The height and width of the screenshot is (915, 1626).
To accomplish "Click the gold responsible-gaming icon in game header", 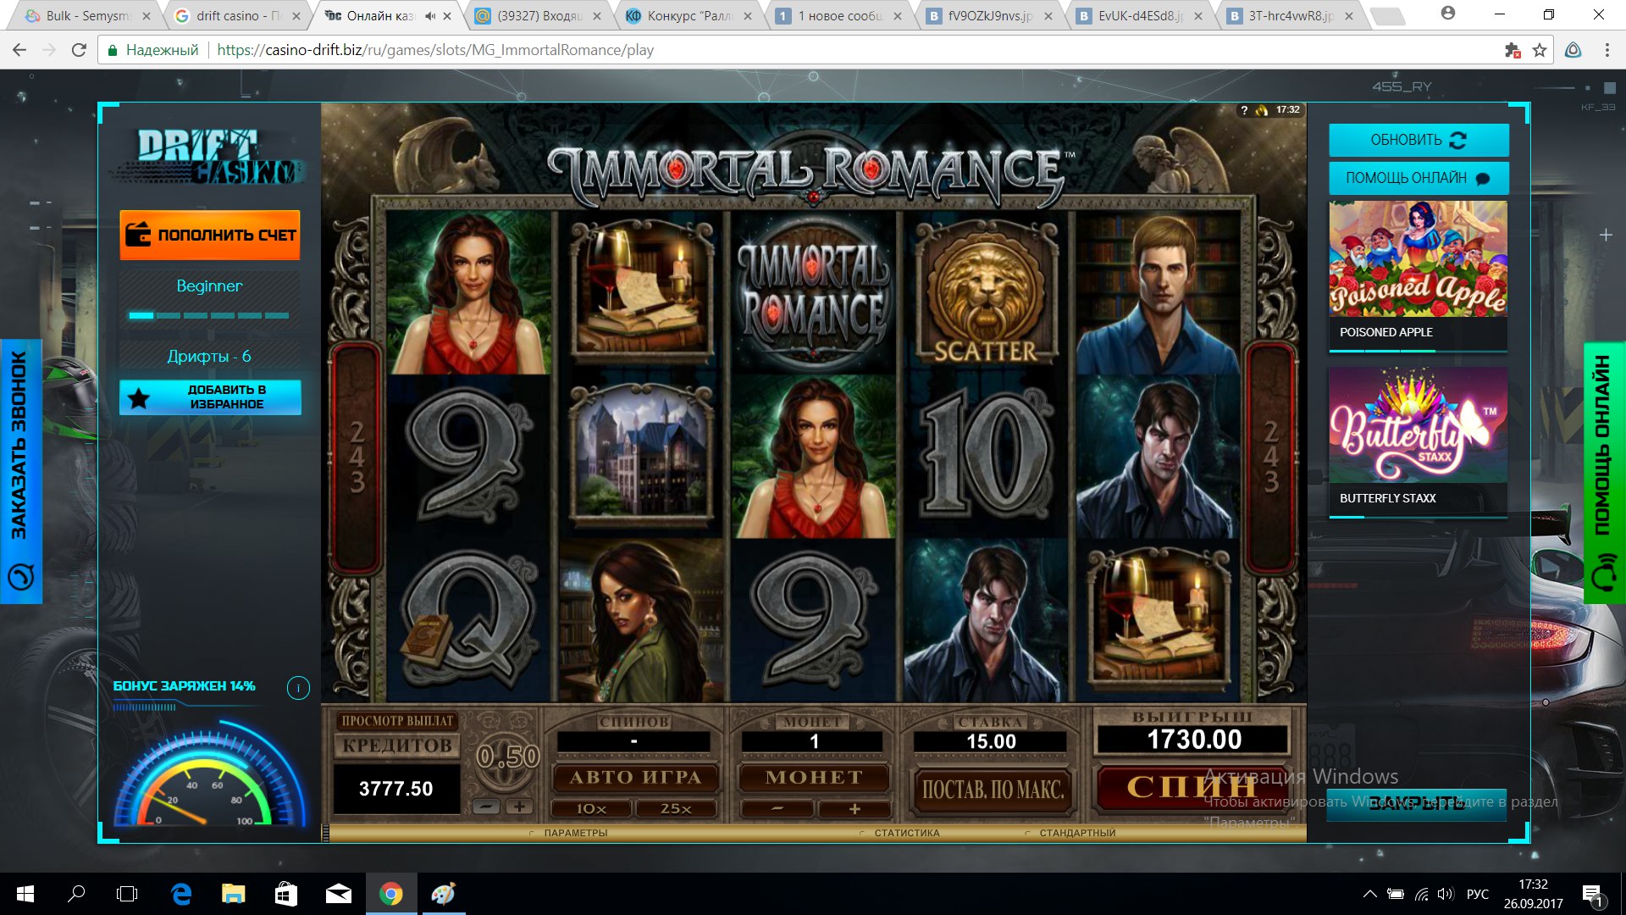I will pos(1262,110).
